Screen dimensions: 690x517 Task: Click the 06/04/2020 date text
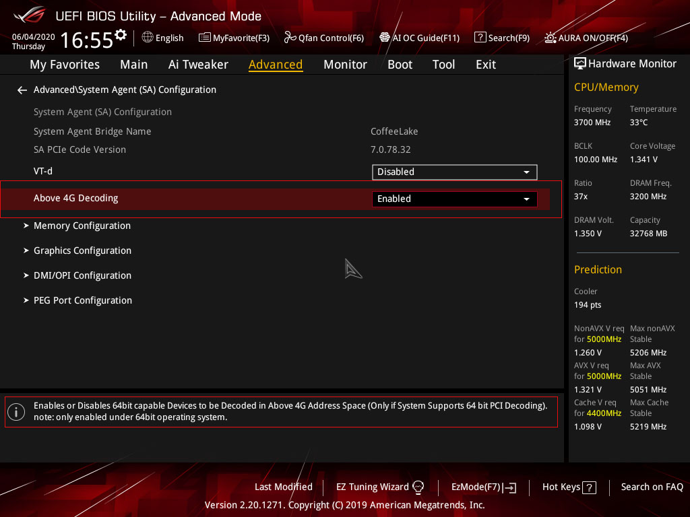34,37
